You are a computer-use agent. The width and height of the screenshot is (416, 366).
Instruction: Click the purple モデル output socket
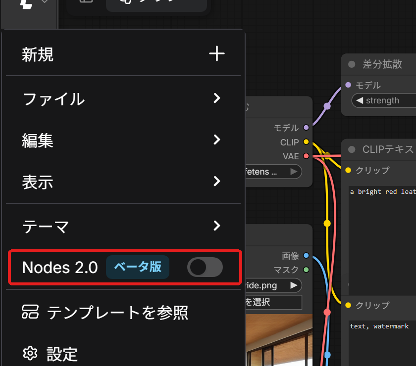(306, 128)
